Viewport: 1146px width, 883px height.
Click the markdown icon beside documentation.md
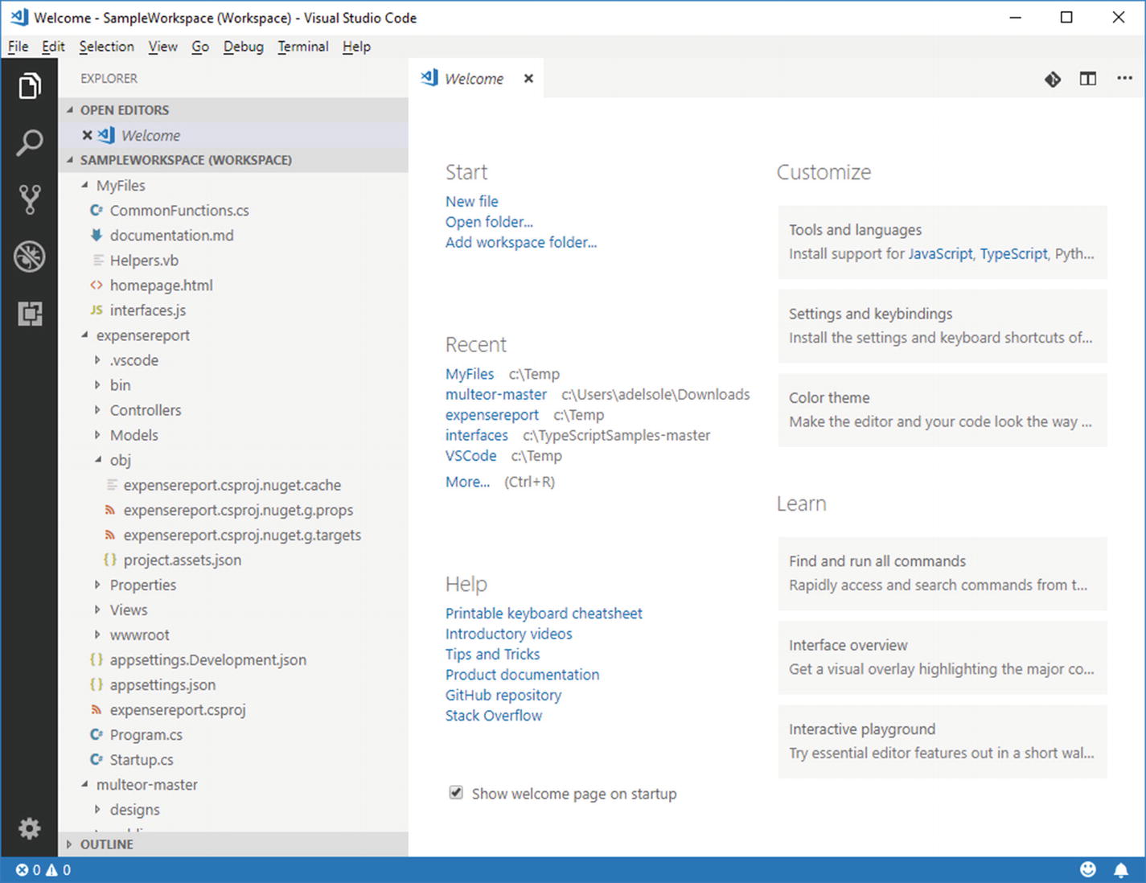click(97, 235)
